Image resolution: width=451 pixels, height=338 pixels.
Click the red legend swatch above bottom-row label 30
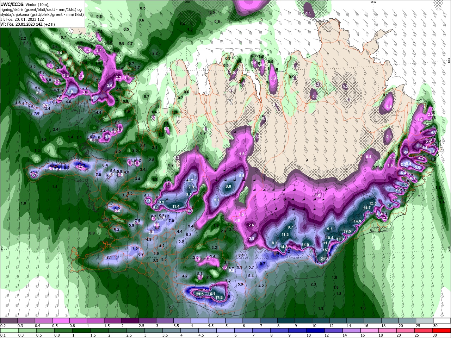442,331
